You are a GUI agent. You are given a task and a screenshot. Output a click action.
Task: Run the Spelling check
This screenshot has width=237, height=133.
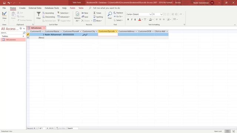coord(98,17)
